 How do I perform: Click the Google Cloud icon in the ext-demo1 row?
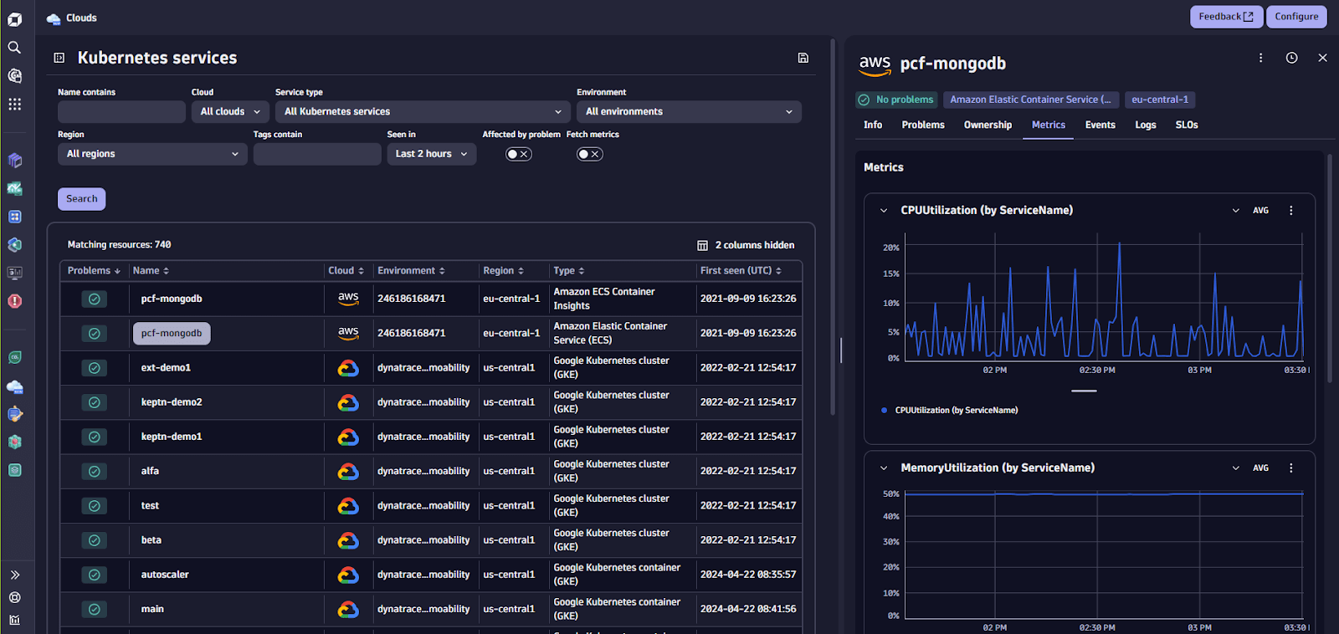point(348,368)
